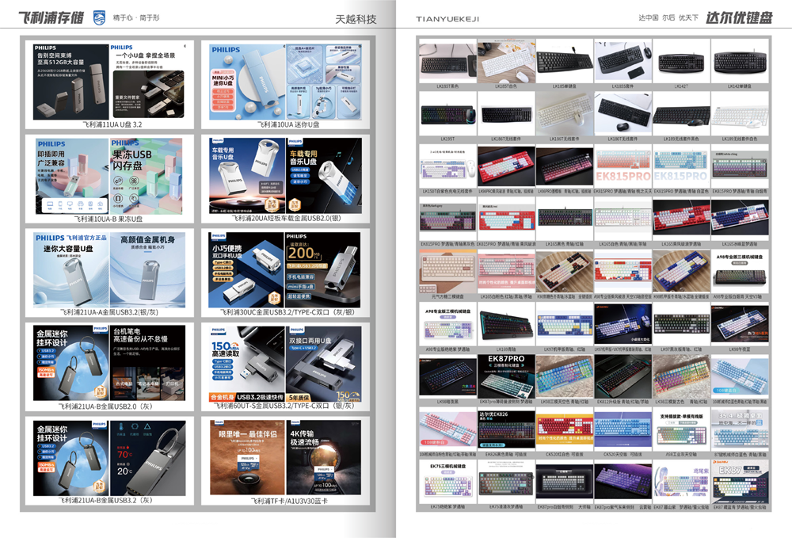
Task: Click the 精于心 · 简于形 slogan
Action: coord(136,17)
